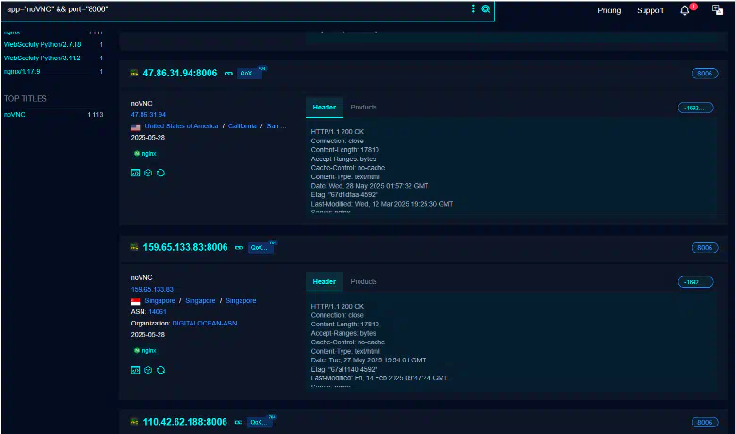Open the 110.42.62.188:8006 result title
The image size is (735, 434).
[x=185, y=422]
